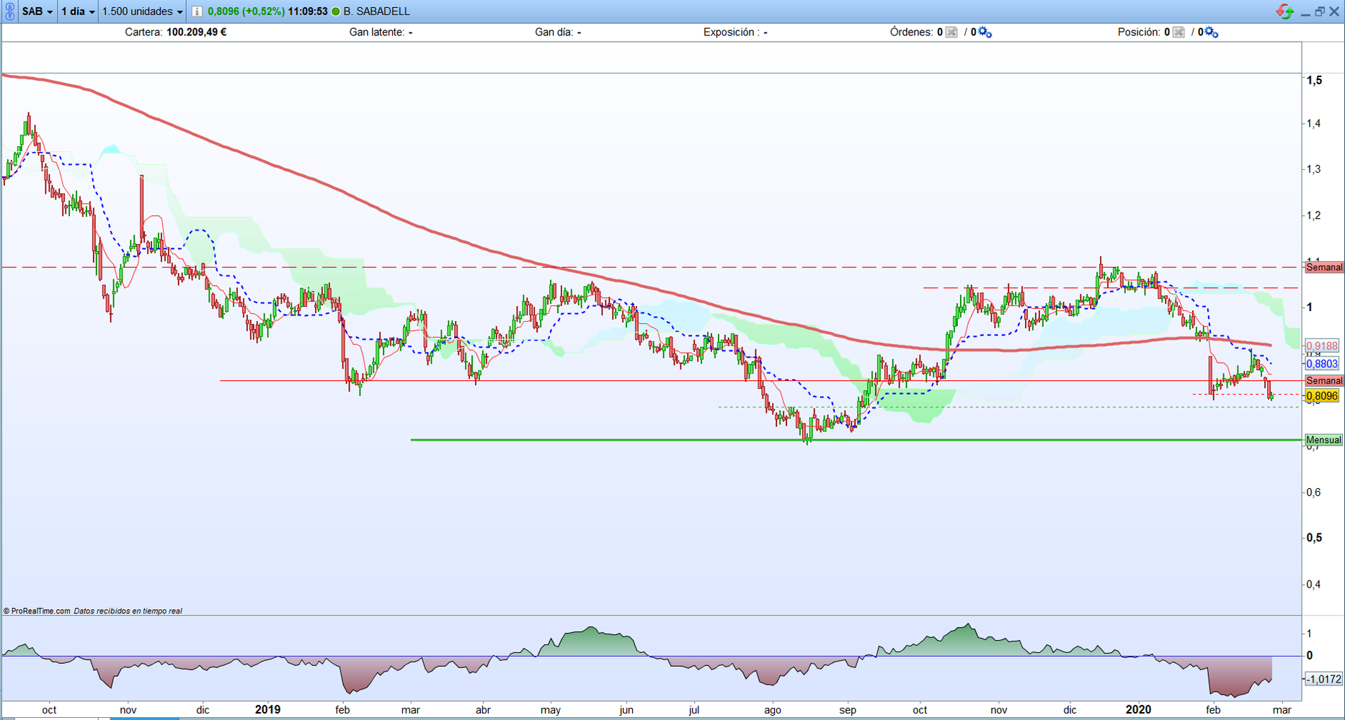
Task: Click the price quote 0,8096 (+0,52%)
Action: point(246,12)
